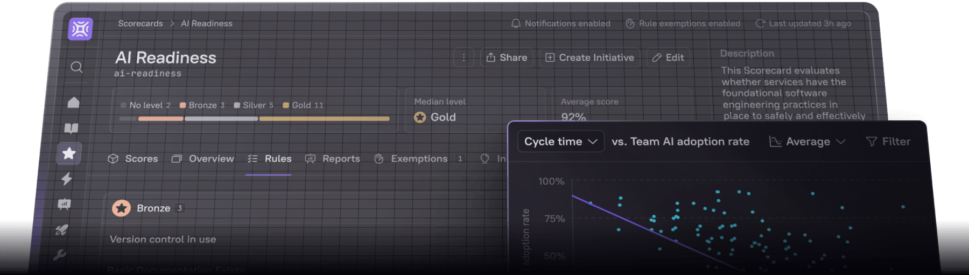The width and height of the screenshot is (969, 275).
Task: Open the catalog book icon
Action: [72, 128]
